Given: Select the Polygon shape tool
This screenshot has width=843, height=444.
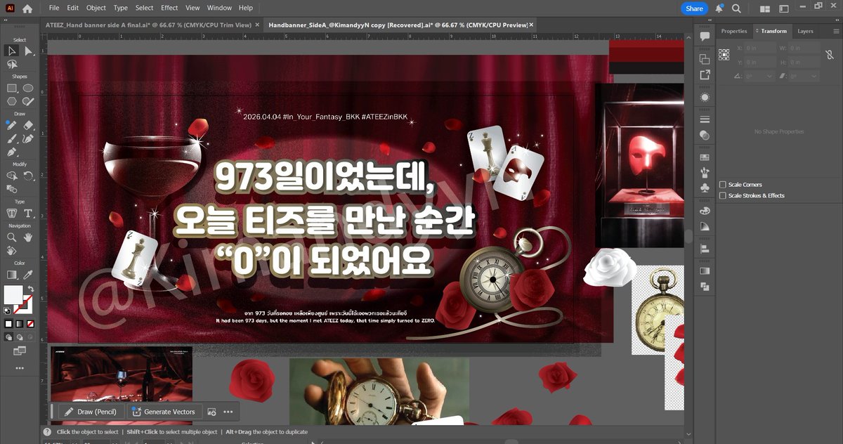Looking at the screenshot, I should (11, 101).
